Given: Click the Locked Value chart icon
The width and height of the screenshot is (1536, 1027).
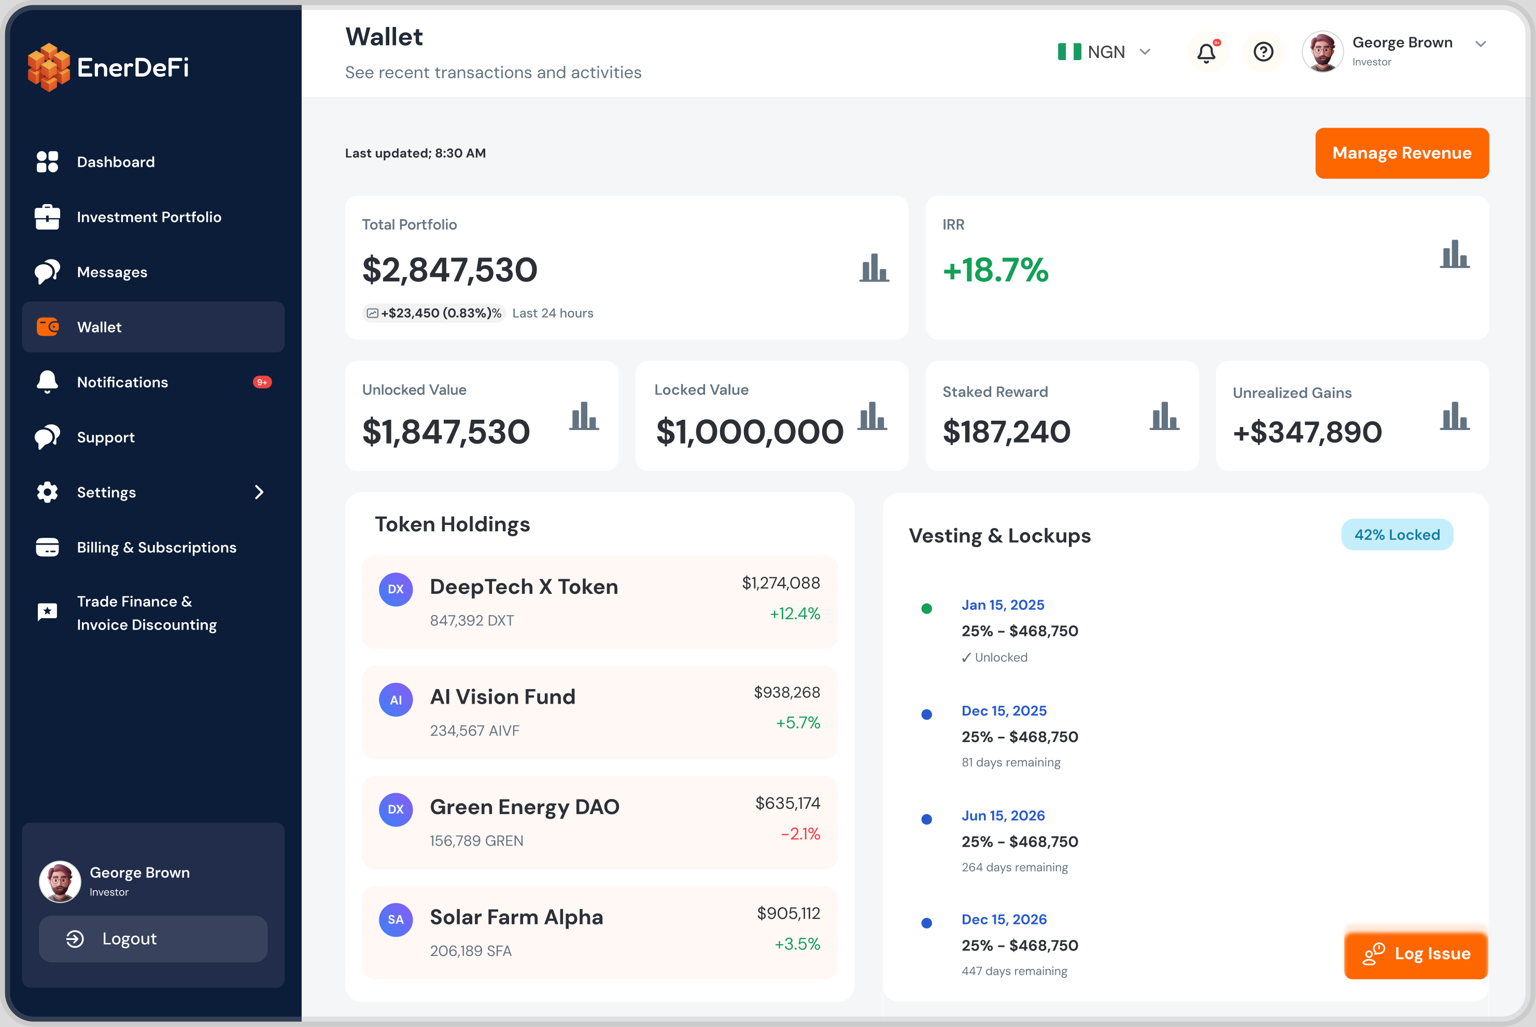Looking at the screenshot, I should pyautogui.click(x=873, y=416).
